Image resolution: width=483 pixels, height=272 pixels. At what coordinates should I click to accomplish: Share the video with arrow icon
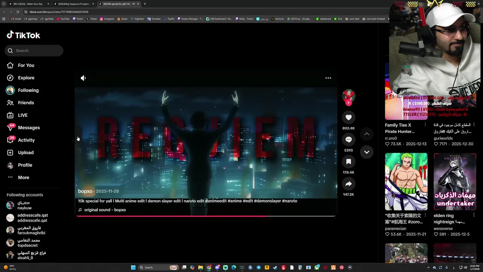[x=349, y=184]
